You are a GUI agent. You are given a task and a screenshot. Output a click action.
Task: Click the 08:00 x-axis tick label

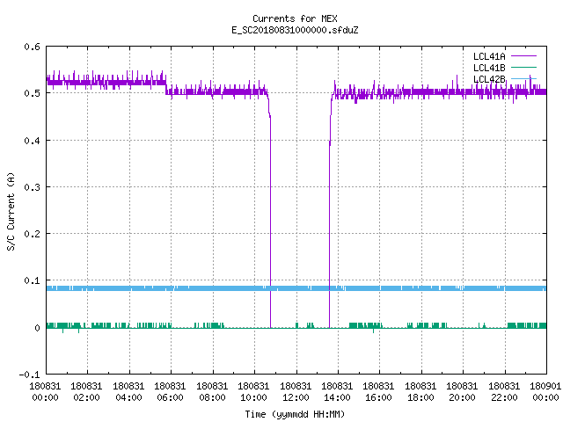click(x=212, y=397)
